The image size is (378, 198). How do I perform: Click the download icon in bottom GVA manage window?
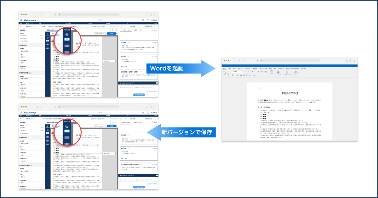pyautogui.click(x=116, y=122)
